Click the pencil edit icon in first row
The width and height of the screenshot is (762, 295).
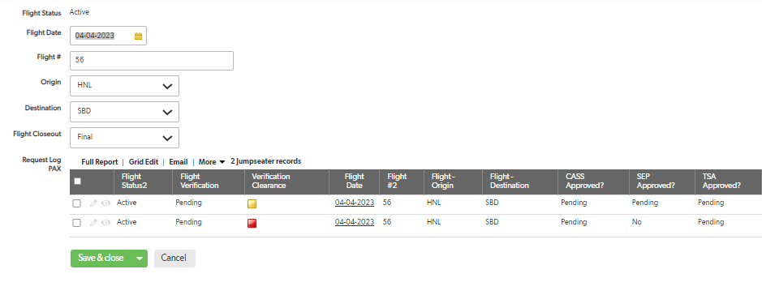point(94,203)
